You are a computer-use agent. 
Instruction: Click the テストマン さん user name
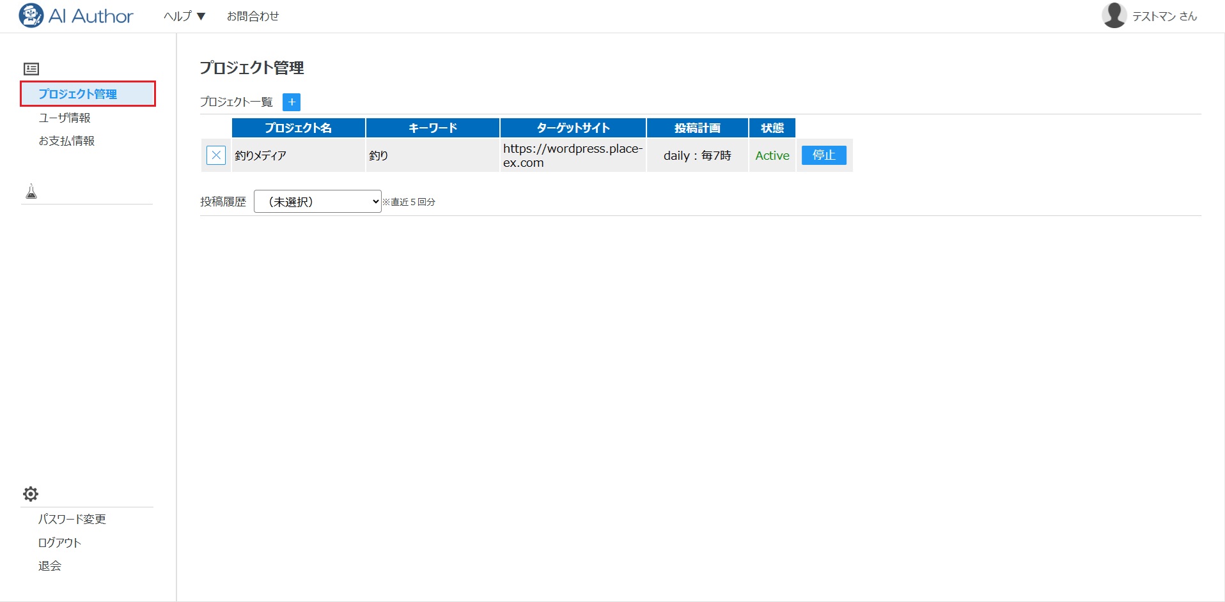coord(1164,16)
